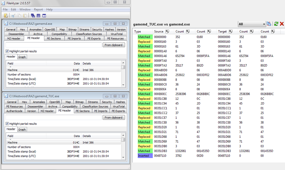This screenshot has width=285, height=170.
Task: Open the File menu
Action: (x=5, y=9)
